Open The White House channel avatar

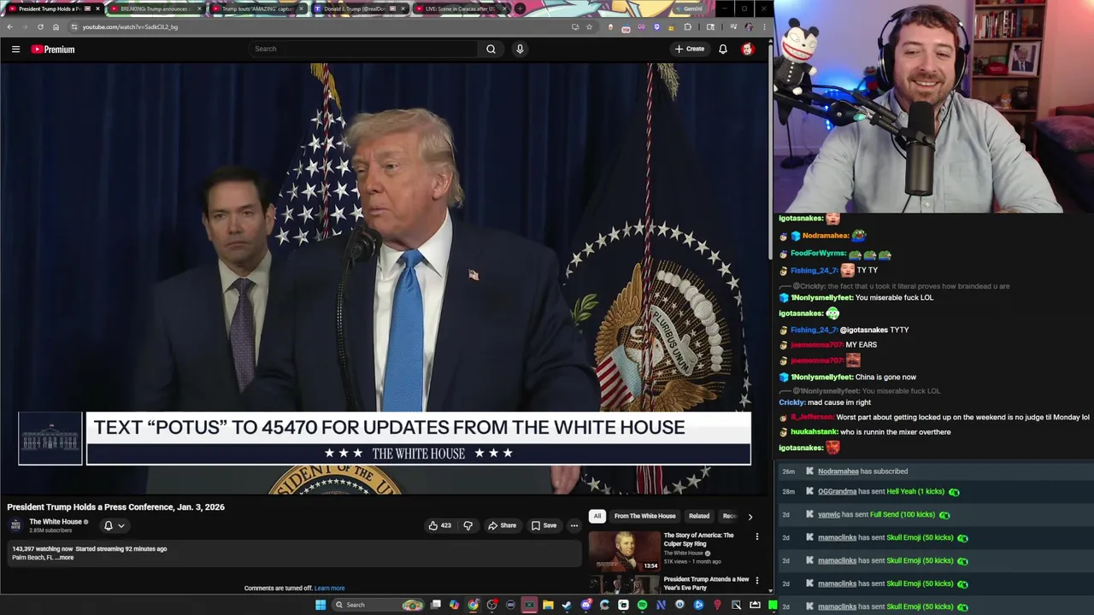[x=15, y=525]
